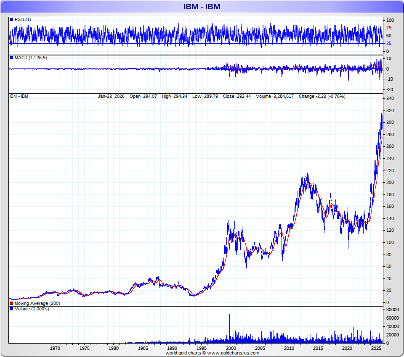The height and width of the screenshot is (357, 404).
Task: Click the 1975 year axis label
Action: click(x=85, y=348)
